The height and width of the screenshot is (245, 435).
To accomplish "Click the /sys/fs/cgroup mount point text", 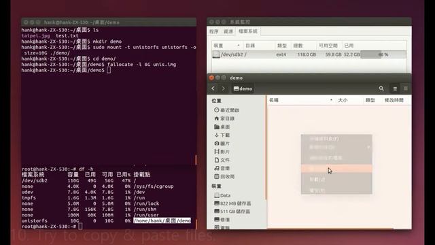I will 154,186.
